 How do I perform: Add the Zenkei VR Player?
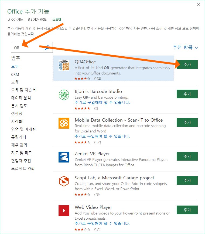187,156
